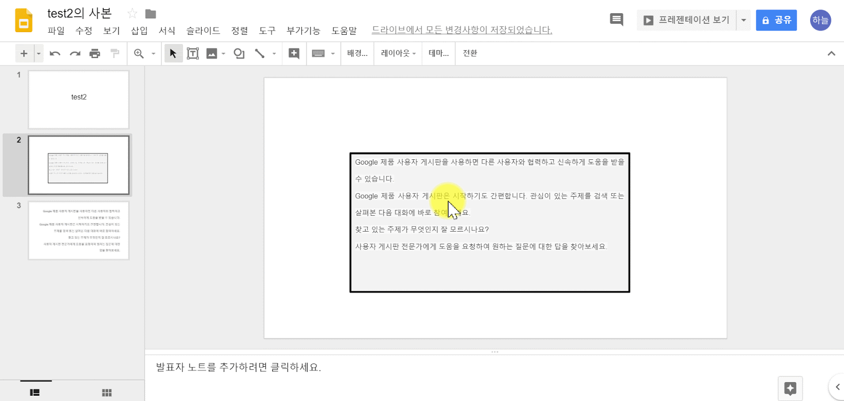Open the Google Slides home icon
The image size is (844, 401).
[x=24, y=21]
